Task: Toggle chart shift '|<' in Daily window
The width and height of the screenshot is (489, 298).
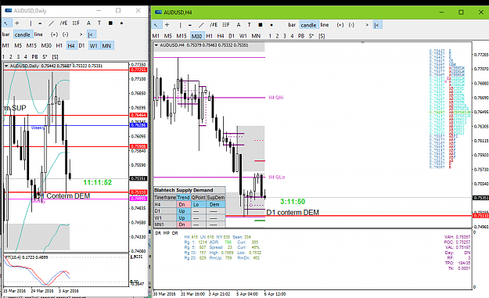Action: 91,34
